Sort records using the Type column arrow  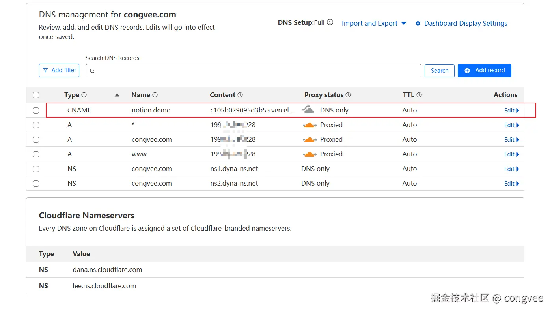pyautogui.click(x=117, y=95)
